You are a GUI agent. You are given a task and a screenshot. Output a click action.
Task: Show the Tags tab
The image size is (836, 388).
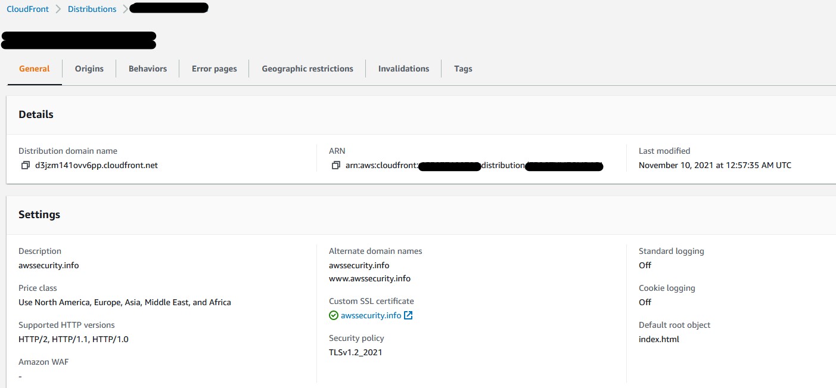(463, 69)
